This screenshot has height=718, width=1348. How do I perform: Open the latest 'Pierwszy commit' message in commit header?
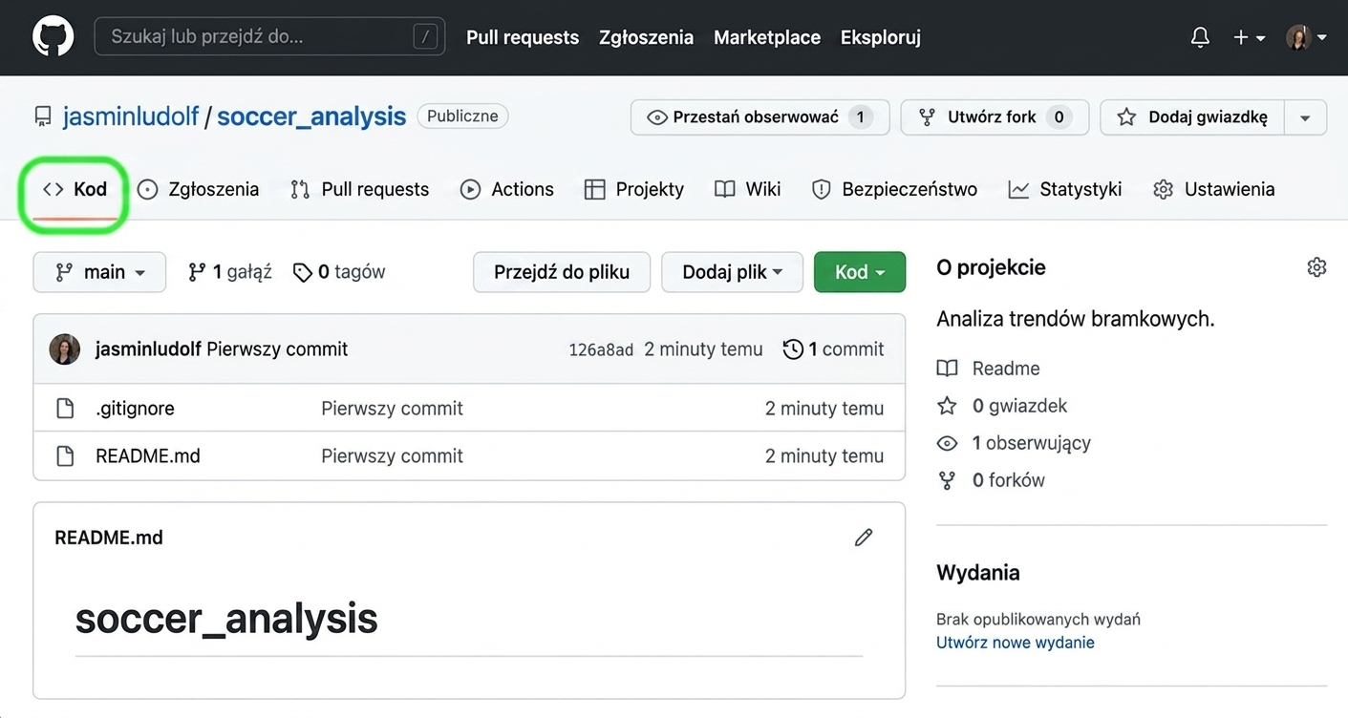tap(277, 349)
